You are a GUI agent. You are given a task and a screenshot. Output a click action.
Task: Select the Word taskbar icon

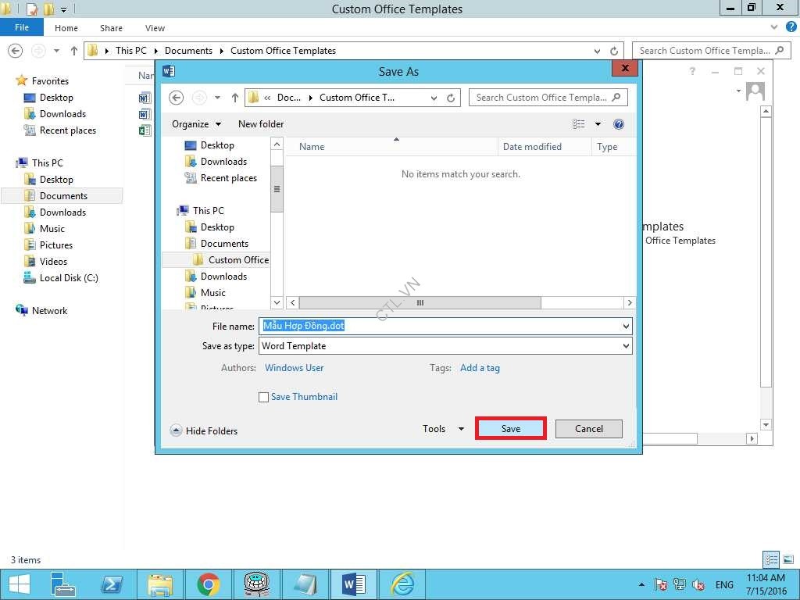coord(354,584)
